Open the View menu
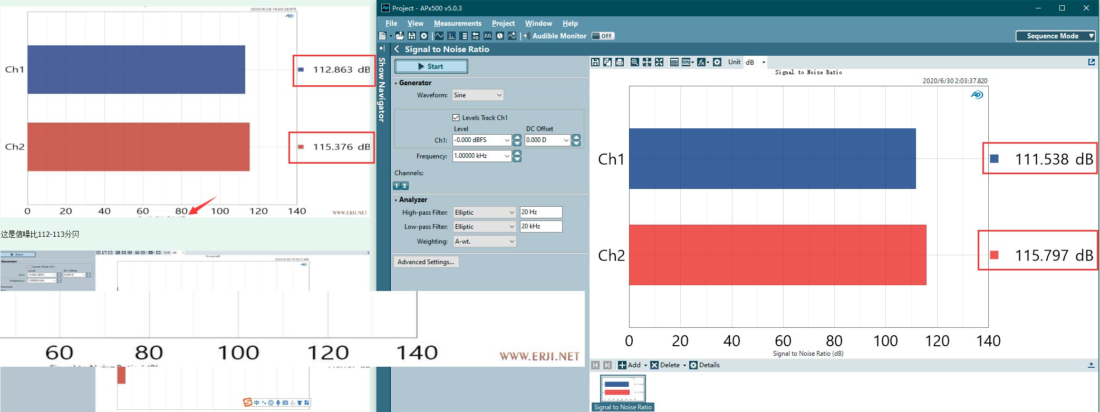 pyautogui.click(x=416, y=23)
